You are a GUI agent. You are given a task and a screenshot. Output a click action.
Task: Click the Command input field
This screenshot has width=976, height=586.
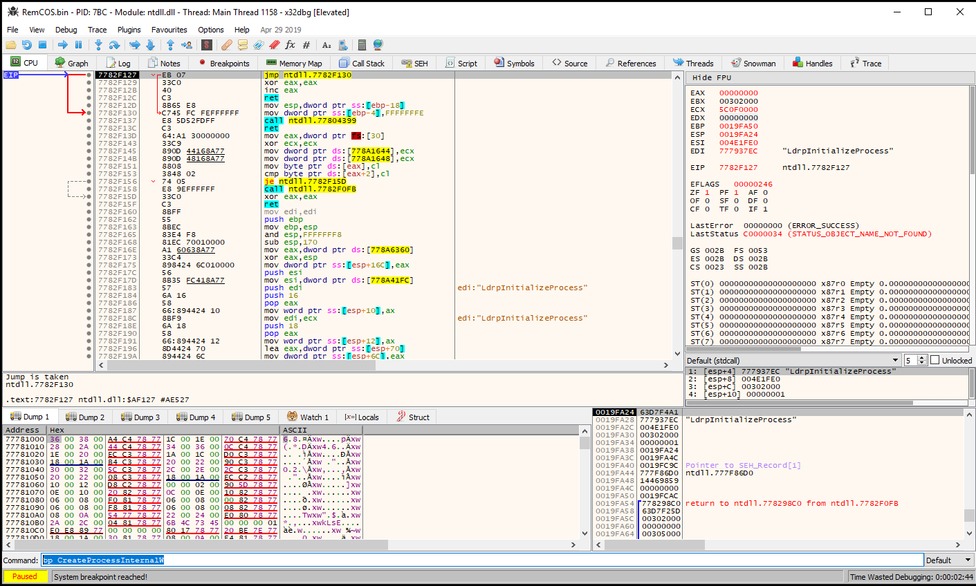tap(483, 560)
